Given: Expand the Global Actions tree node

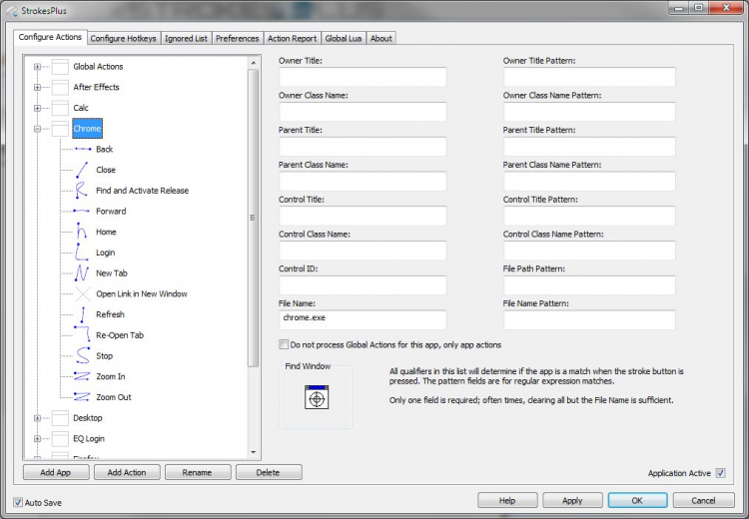Looking at the screenshot, I should click(x=37, y=67).
